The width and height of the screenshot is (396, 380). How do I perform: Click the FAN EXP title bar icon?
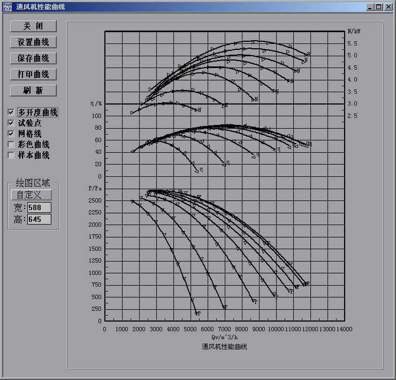click(7, 7)
